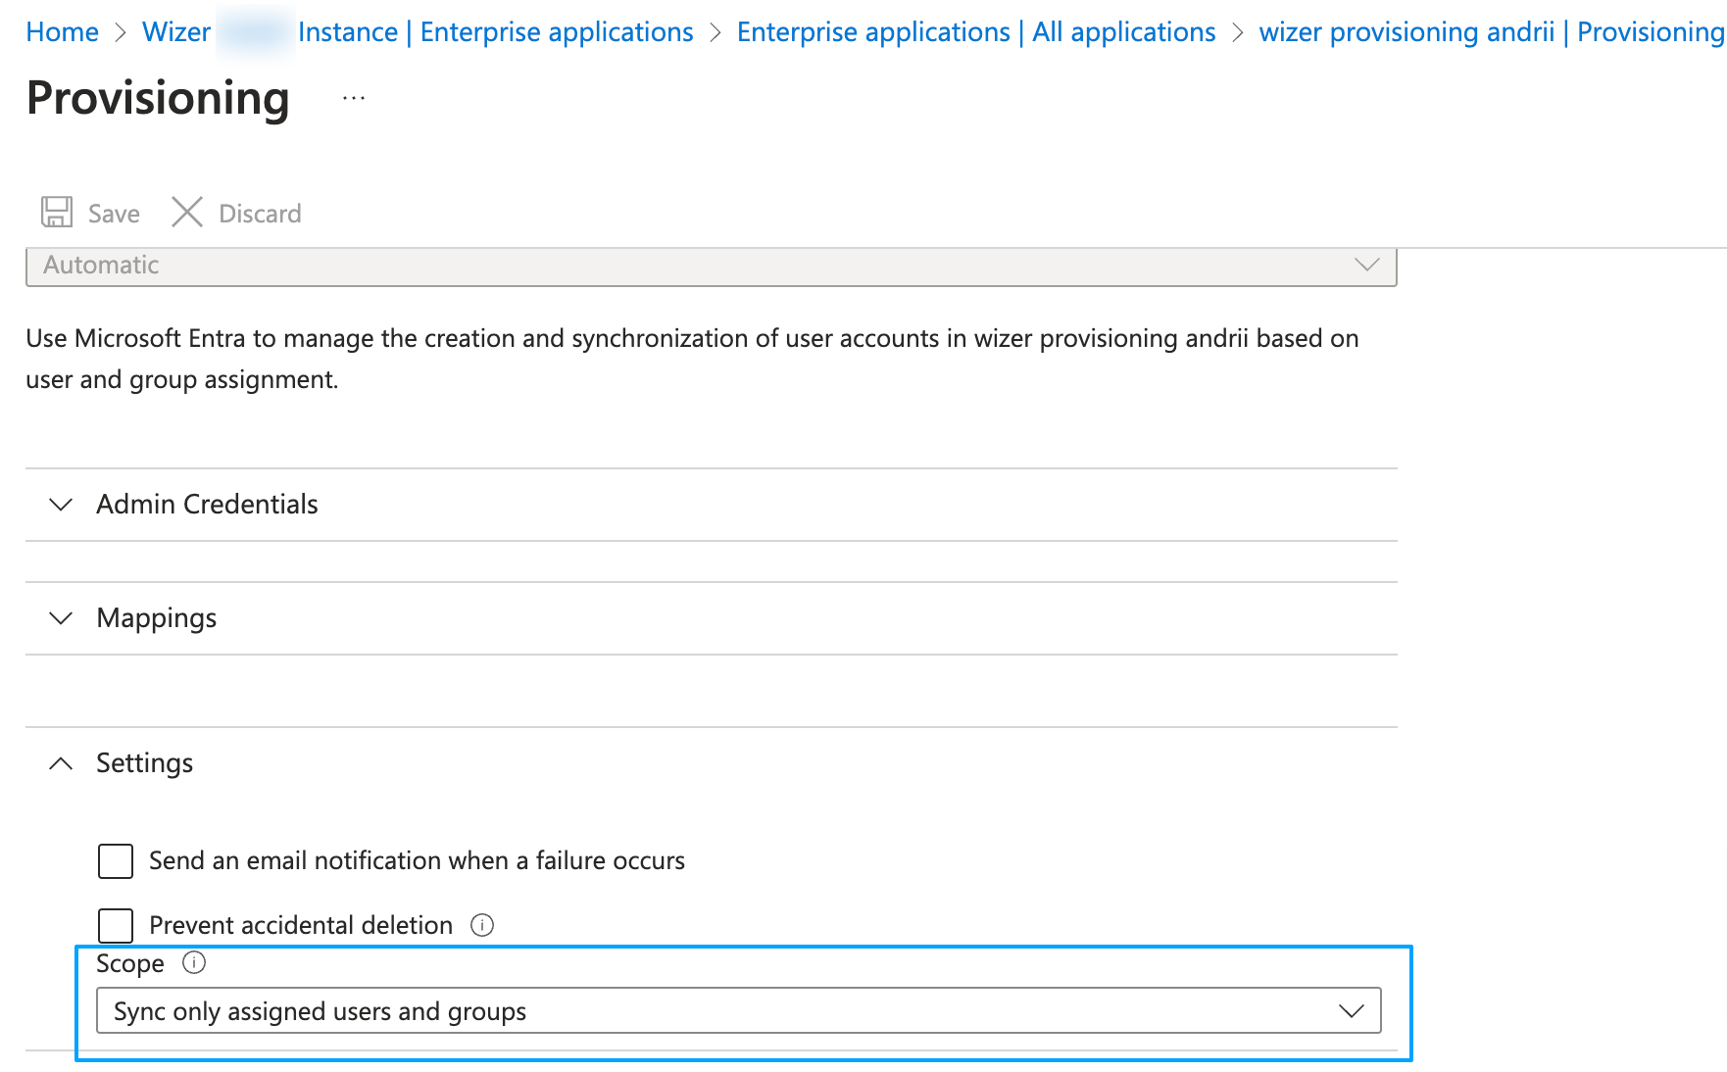
Task: Click the info icon beside Prevent accidental deletion
Action: 482,925
